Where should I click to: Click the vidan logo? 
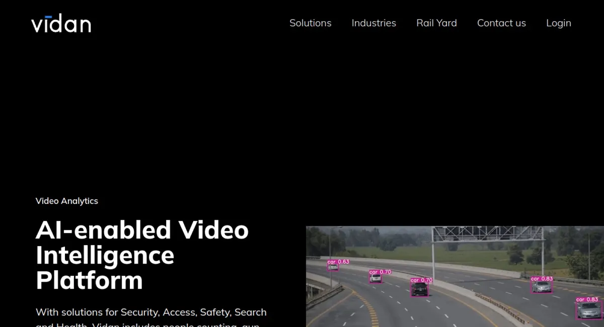tap(61, 24)
